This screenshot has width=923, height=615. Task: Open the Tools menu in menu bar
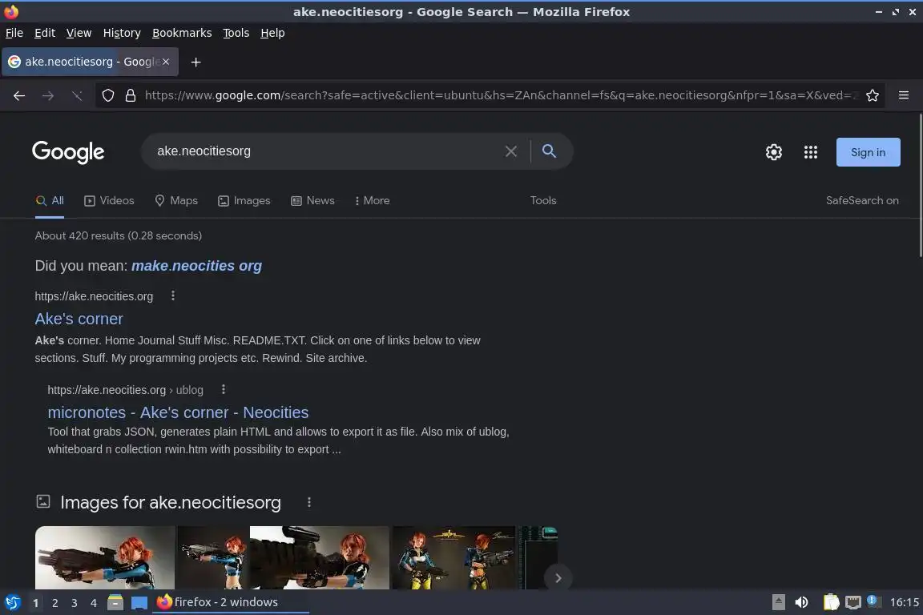click(236, 33)
